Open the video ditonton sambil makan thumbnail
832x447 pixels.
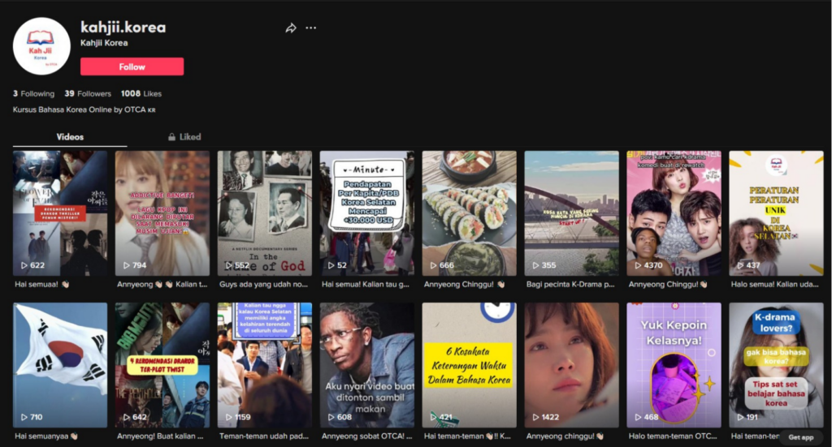[x=367, y=365]
